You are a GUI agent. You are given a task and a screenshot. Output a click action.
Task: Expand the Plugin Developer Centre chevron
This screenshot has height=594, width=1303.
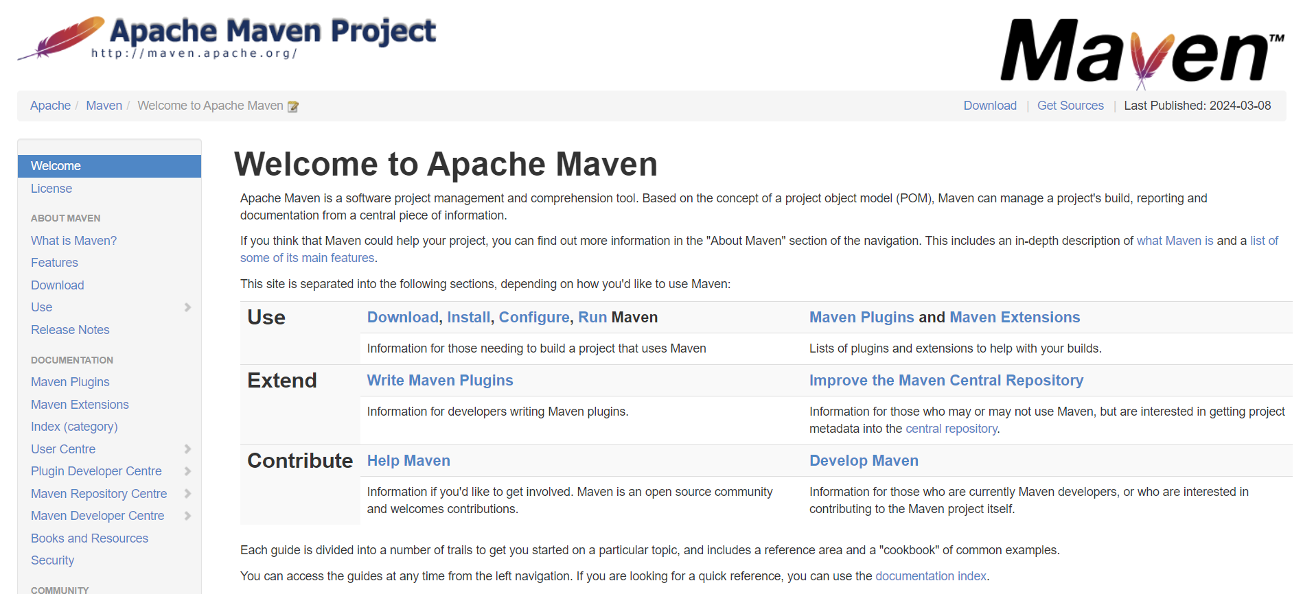click(x=187, y=471)
